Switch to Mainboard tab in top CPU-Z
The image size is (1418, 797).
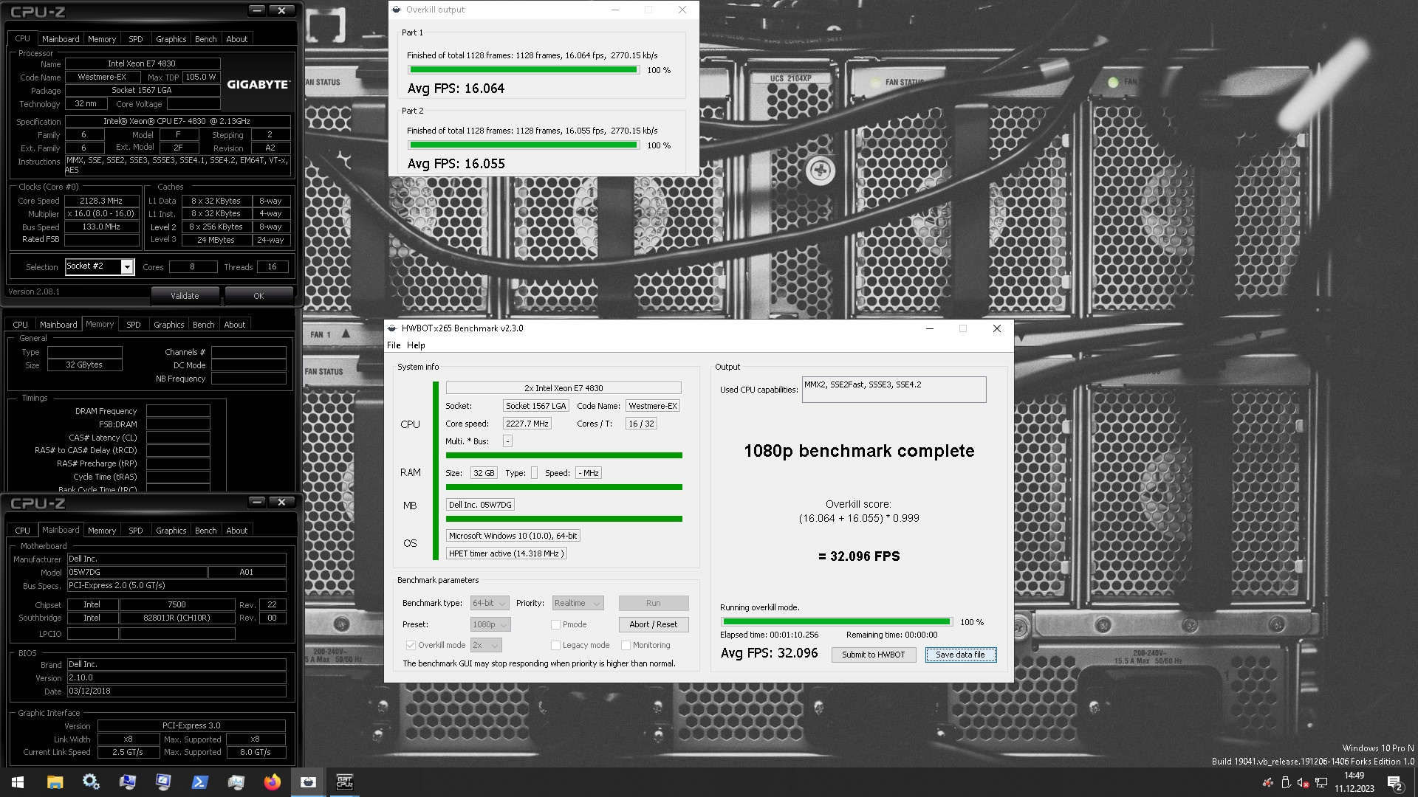click(x=61, y=39)
